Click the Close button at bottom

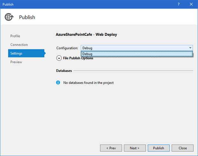click(182, 148)
